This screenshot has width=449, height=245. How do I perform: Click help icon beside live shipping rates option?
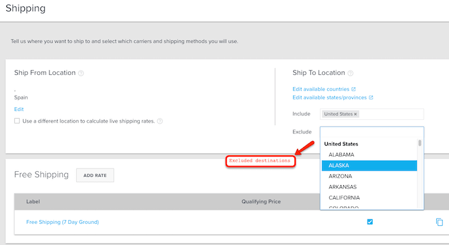(x=160, y=121)
